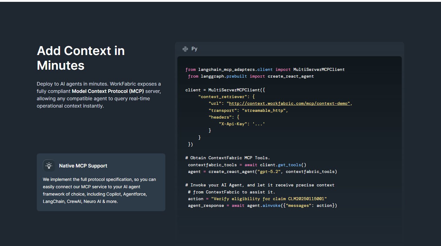Click the "Deploy to AI agents in minutes" paragraph
This screenshot has height=246, width=441.
(99, 95)
